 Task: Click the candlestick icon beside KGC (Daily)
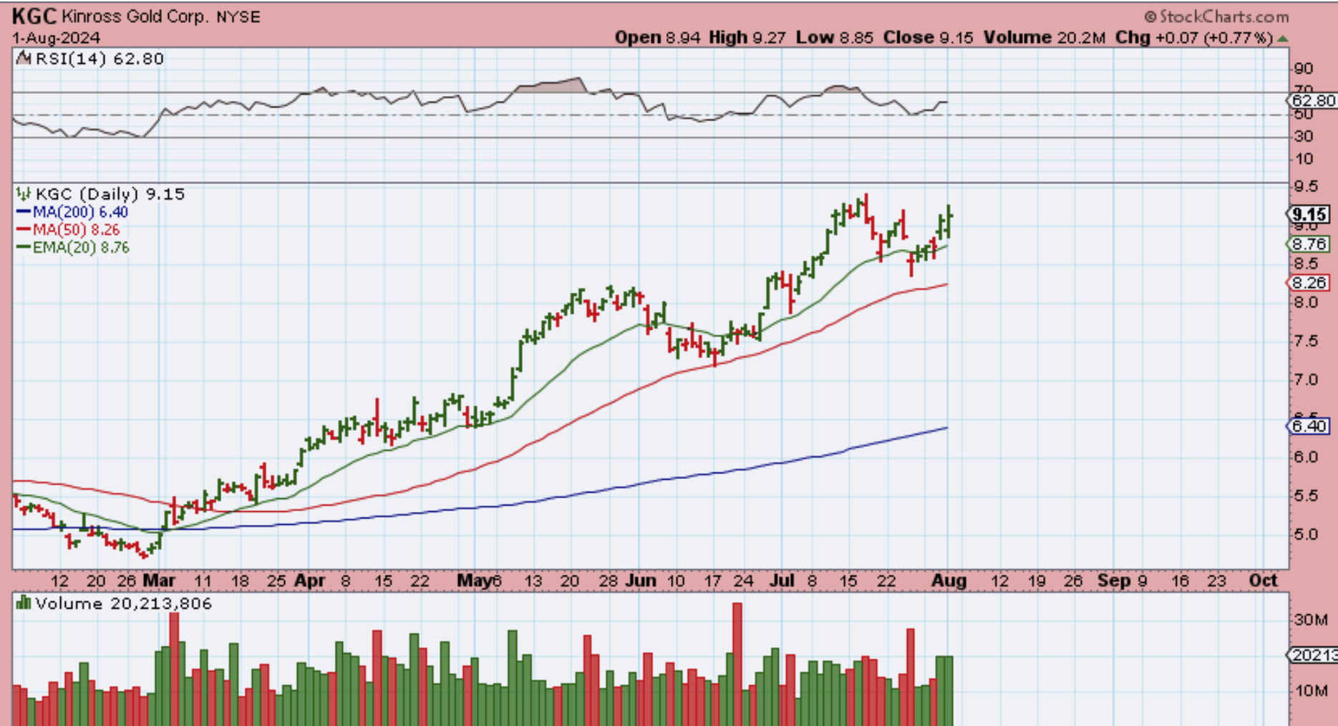click(24, 194)
